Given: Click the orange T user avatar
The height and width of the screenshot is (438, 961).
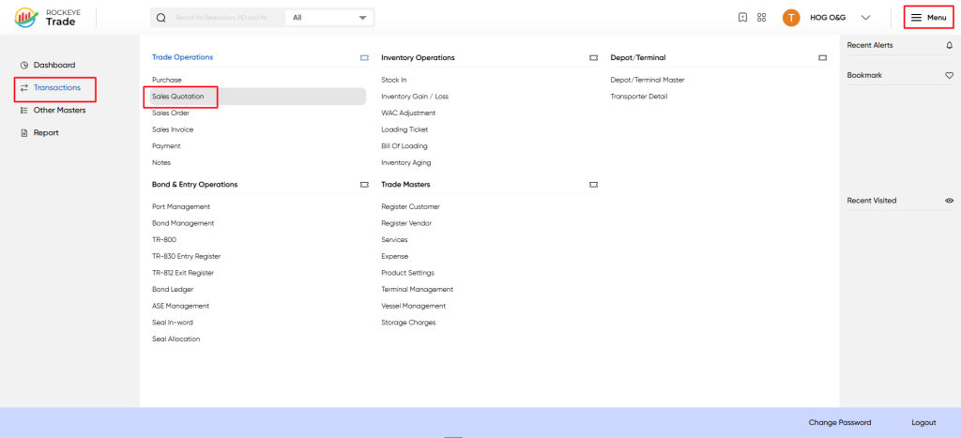Looking at the screenshot, I should point(791,18).
